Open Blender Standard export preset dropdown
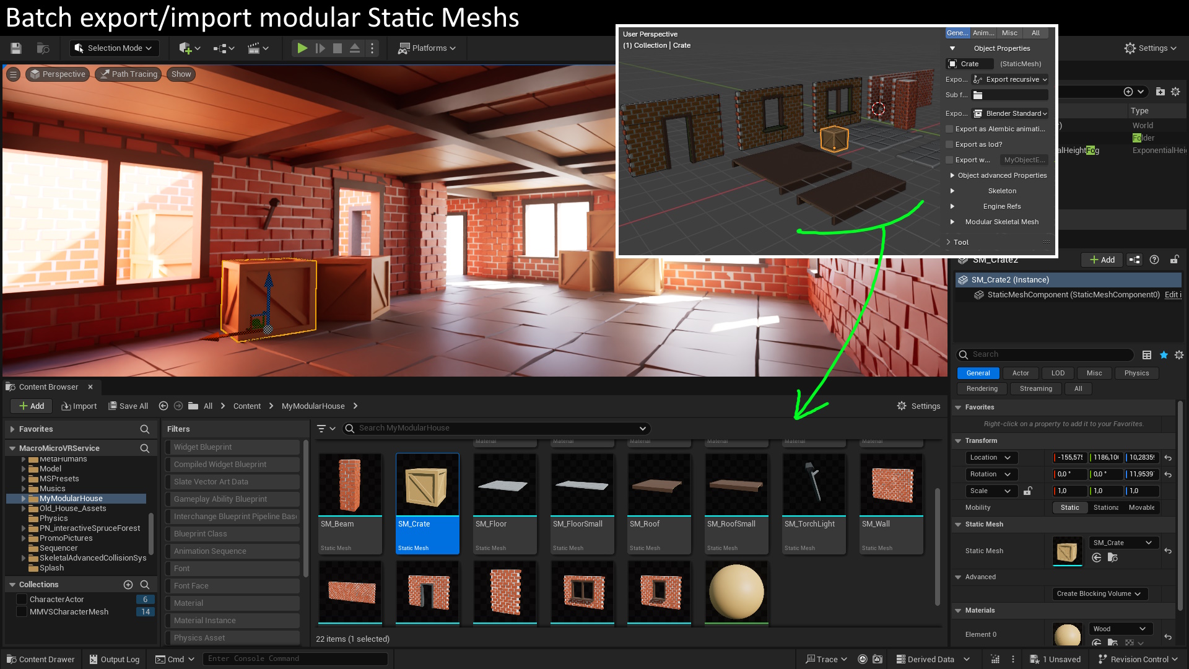The width and height of the screenshot is (1189, 669). (1010, 113)
